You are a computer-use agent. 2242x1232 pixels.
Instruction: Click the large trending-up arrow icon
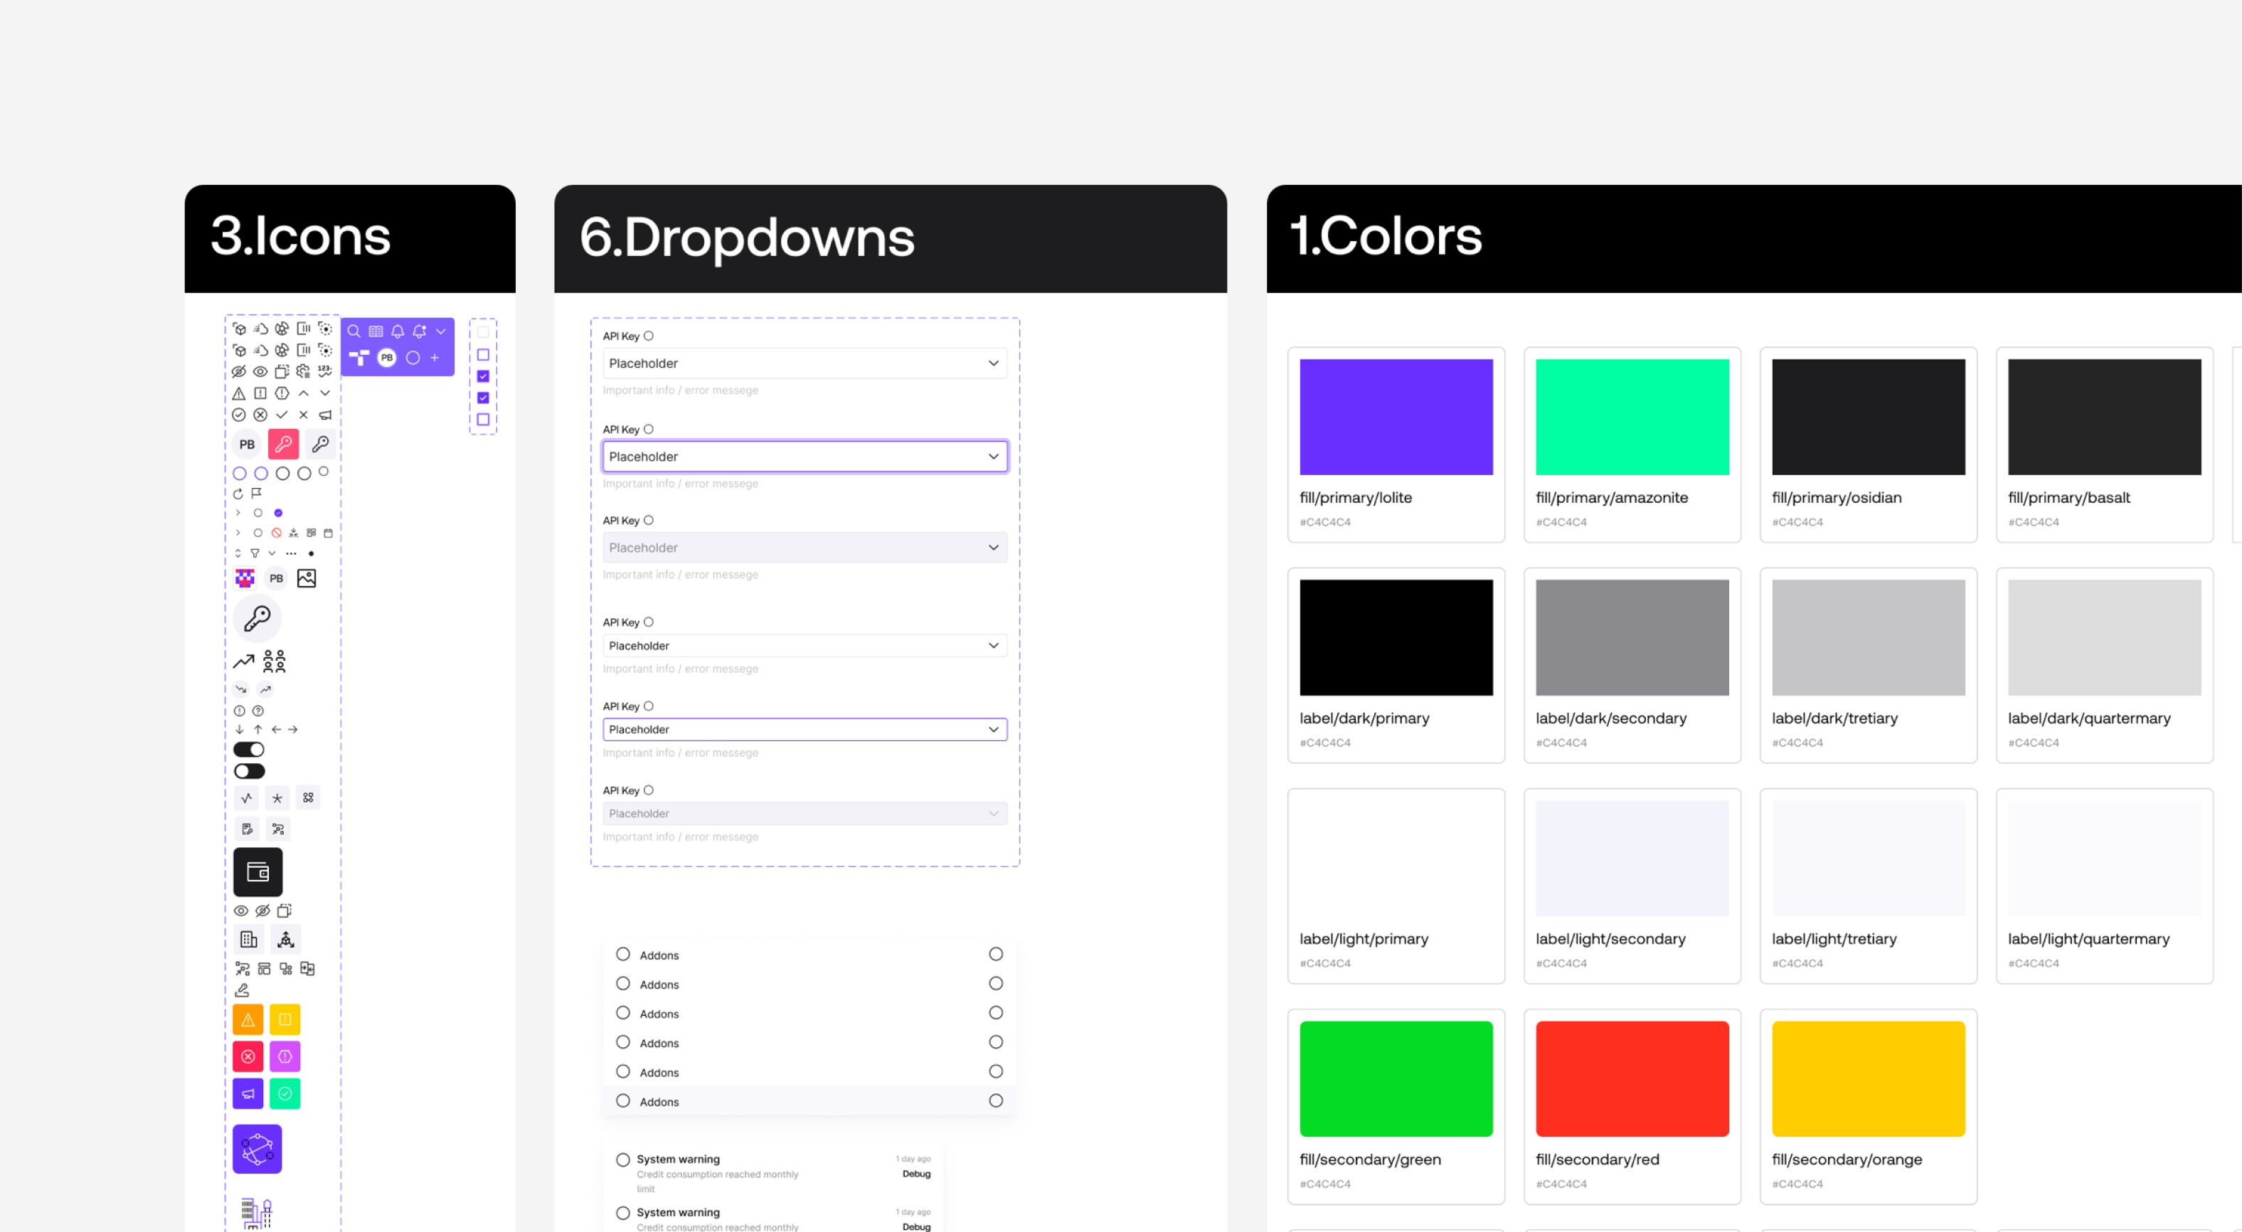(244, 661)
